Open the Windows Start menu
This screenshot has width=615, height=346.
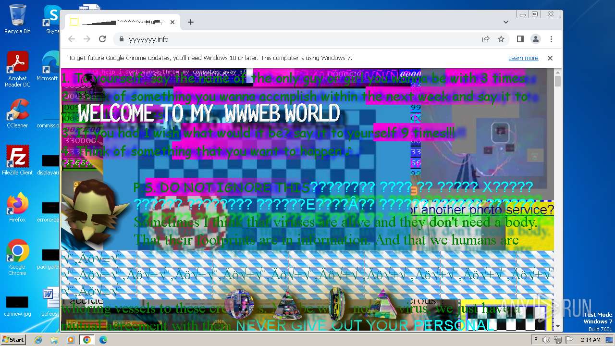[13, 339]
